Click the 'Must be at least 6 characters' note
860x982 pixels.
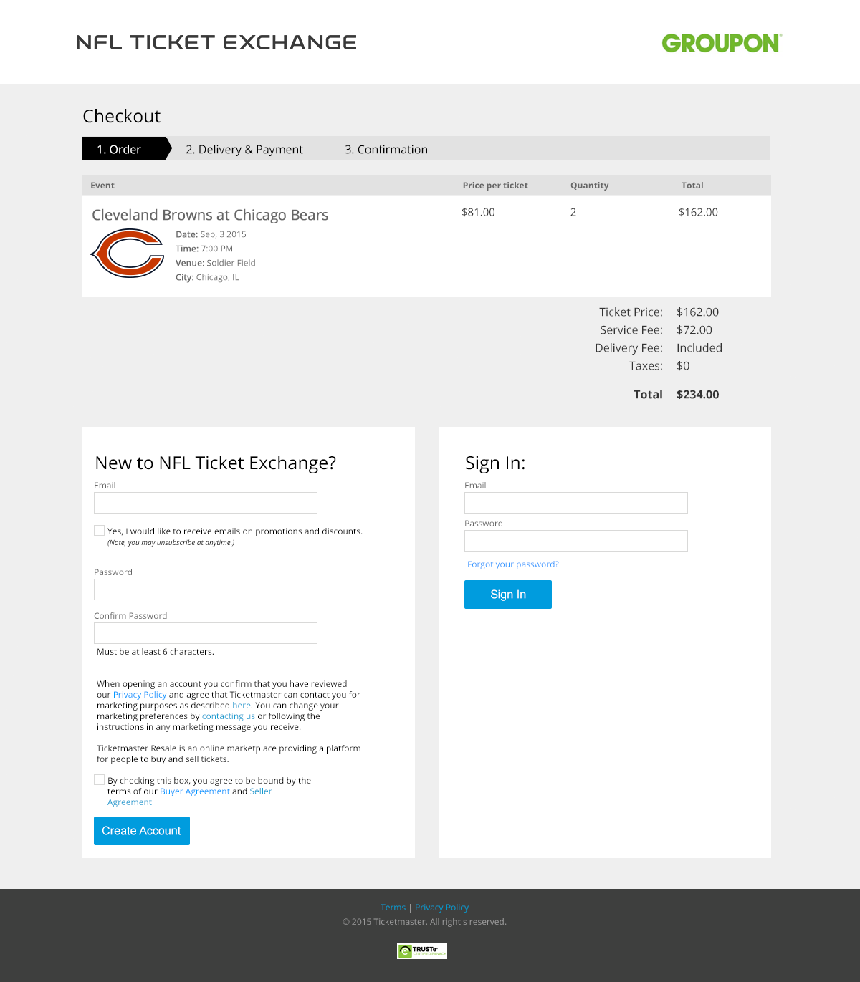(x=156, y=652)
